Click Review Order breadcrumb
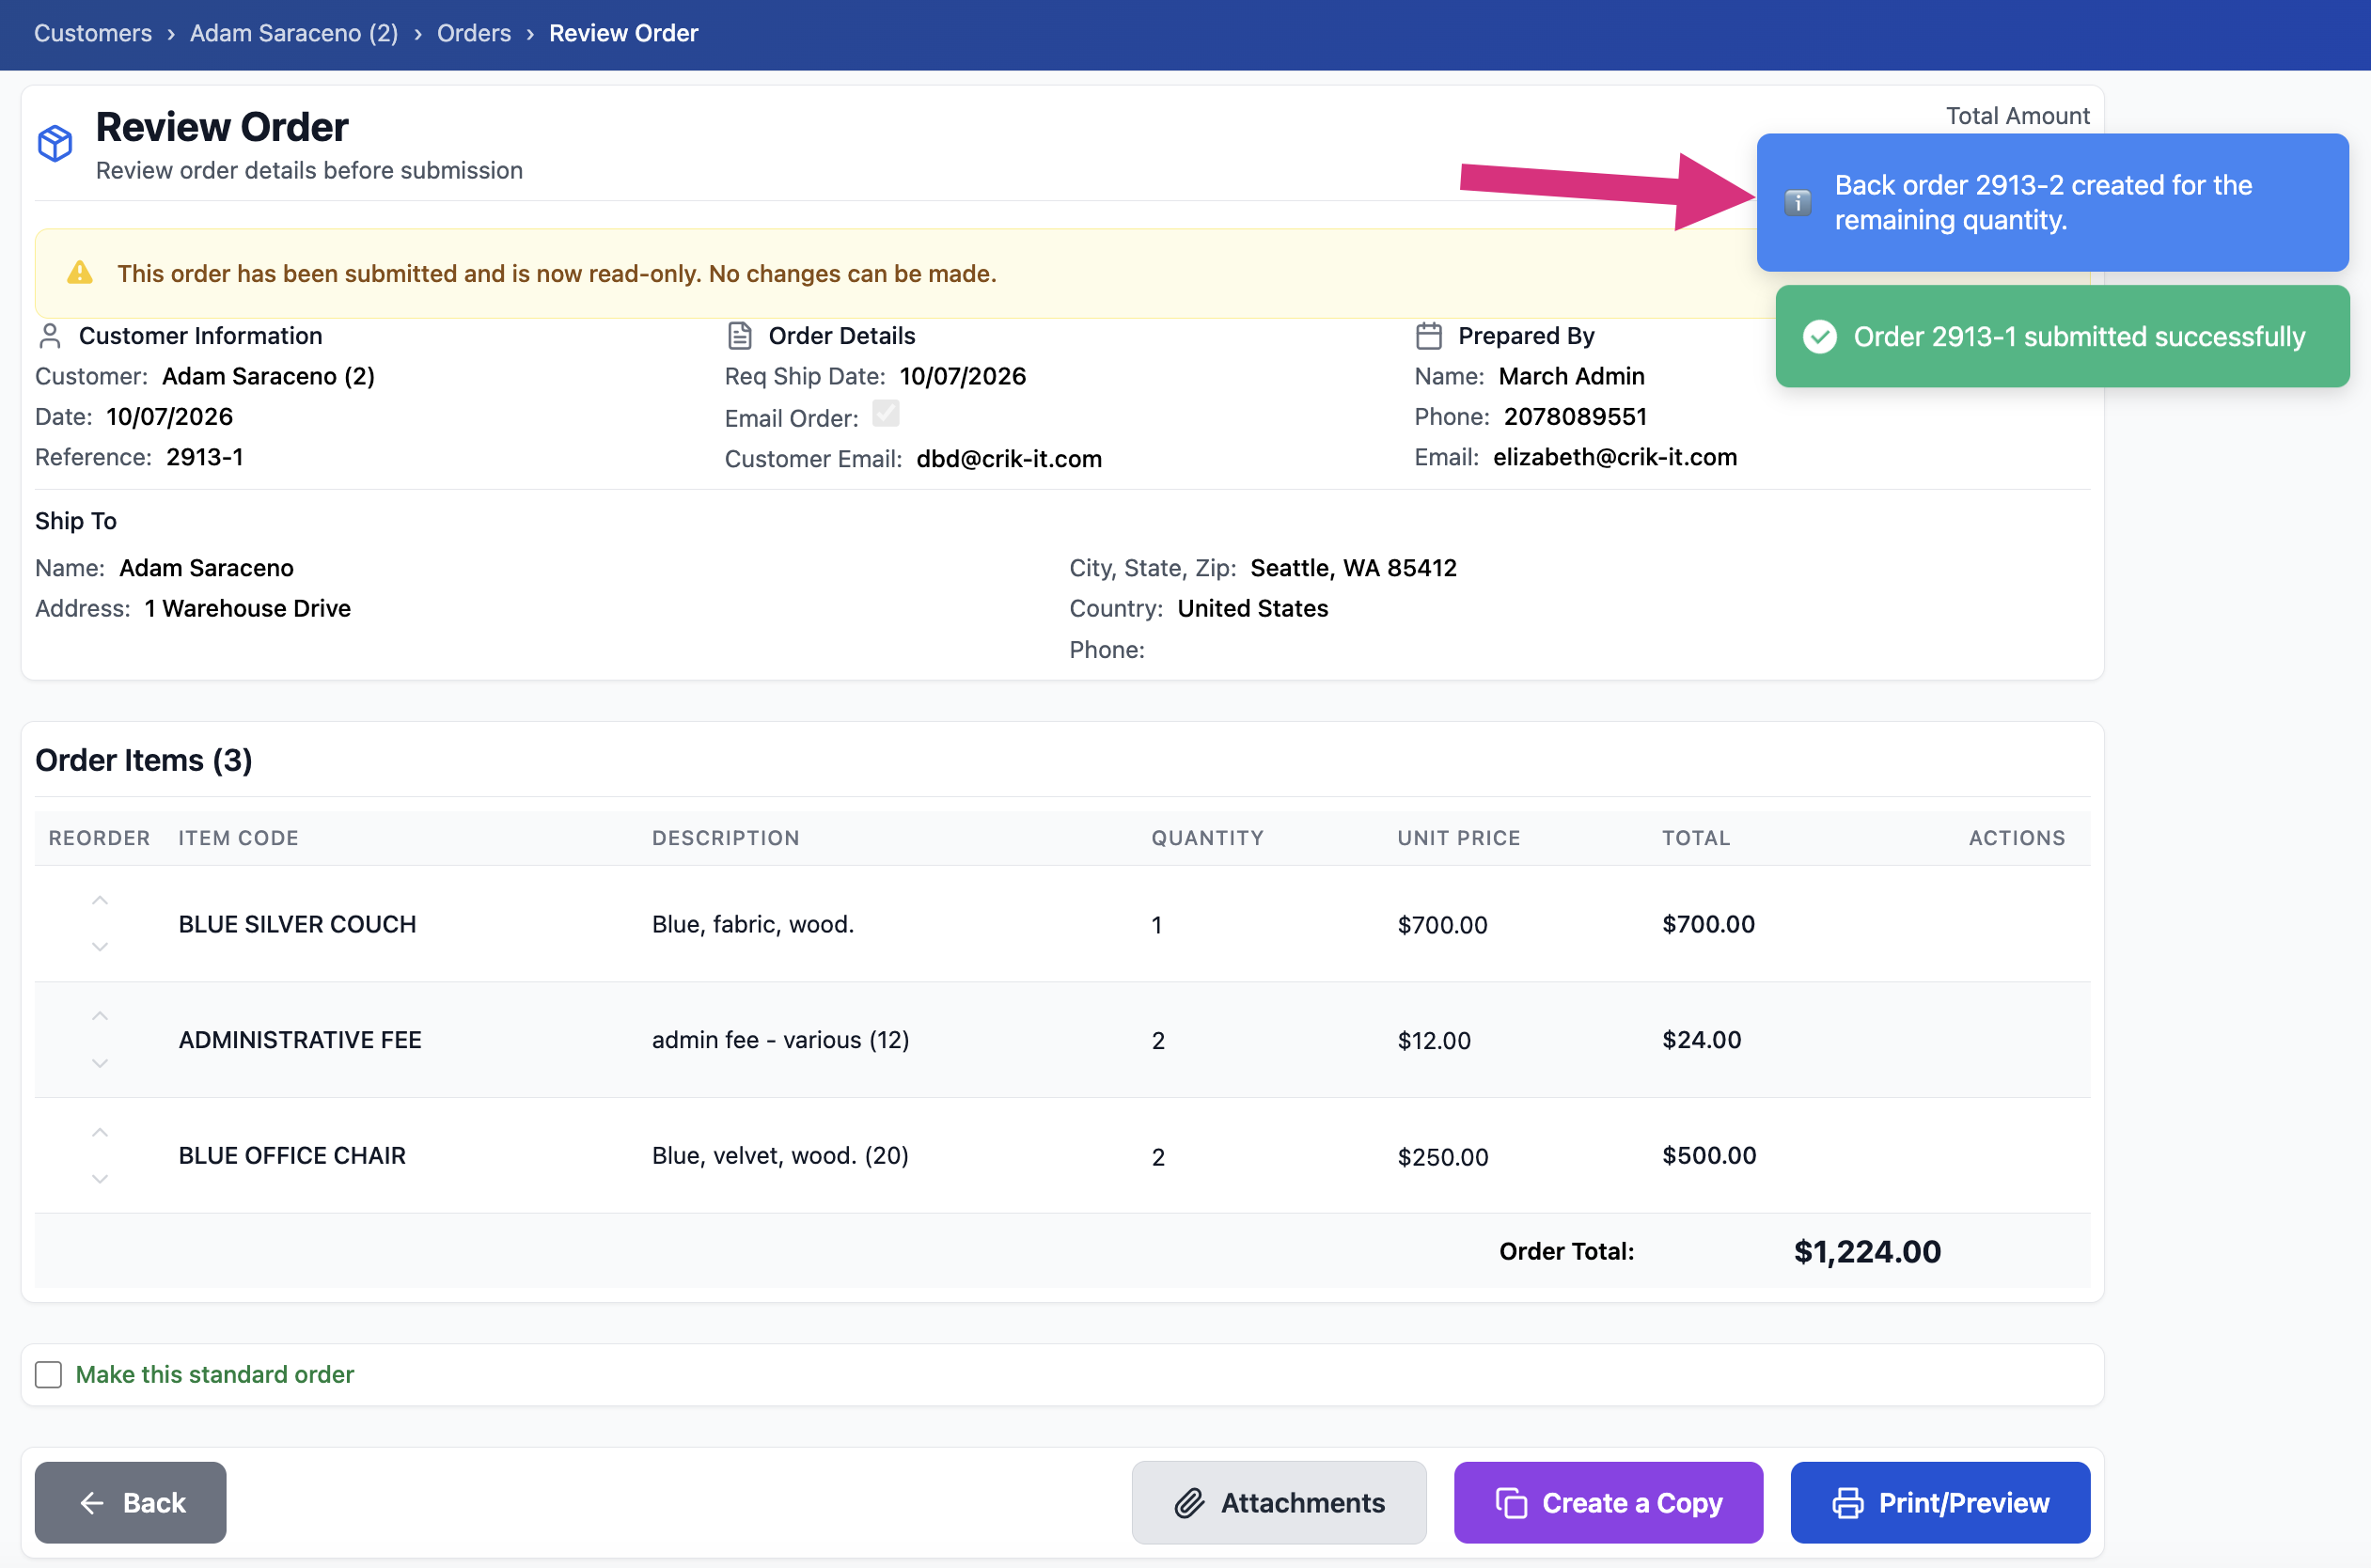This screenshot has height=1568, width=2371. pos(624,33)
